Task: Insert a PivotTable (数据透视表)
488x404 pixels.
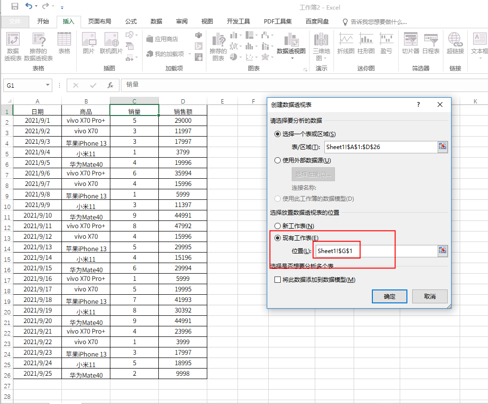Action: coord(13,47)
